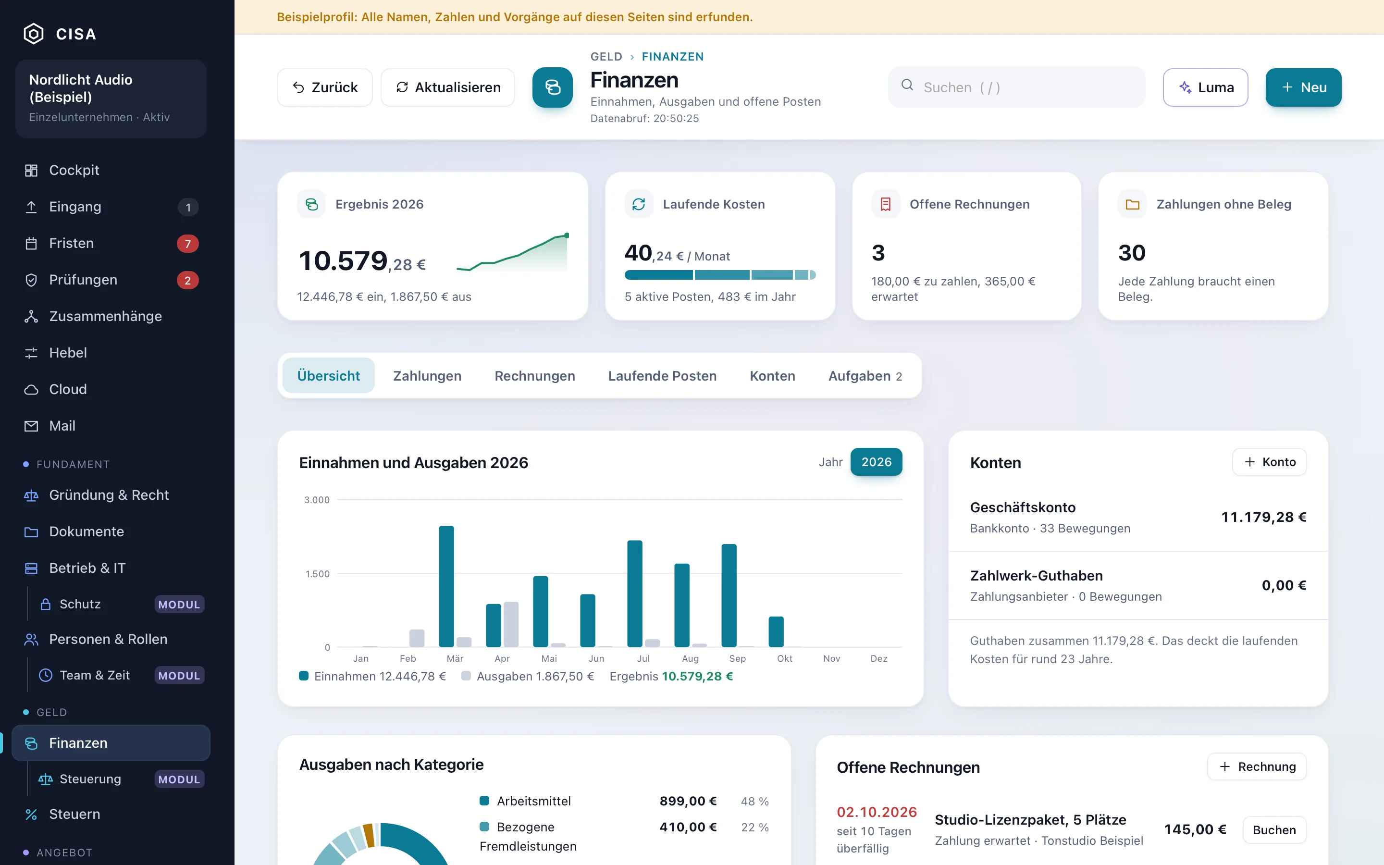The image size is (1384, 865).
Task: Open the Hebel sliders item
Action: [x=111, y=352]
